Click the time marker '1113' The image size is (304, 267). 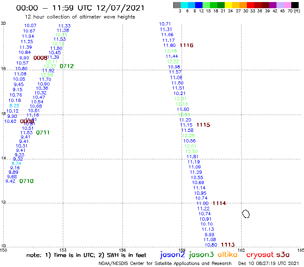click(x=228, y=245)
